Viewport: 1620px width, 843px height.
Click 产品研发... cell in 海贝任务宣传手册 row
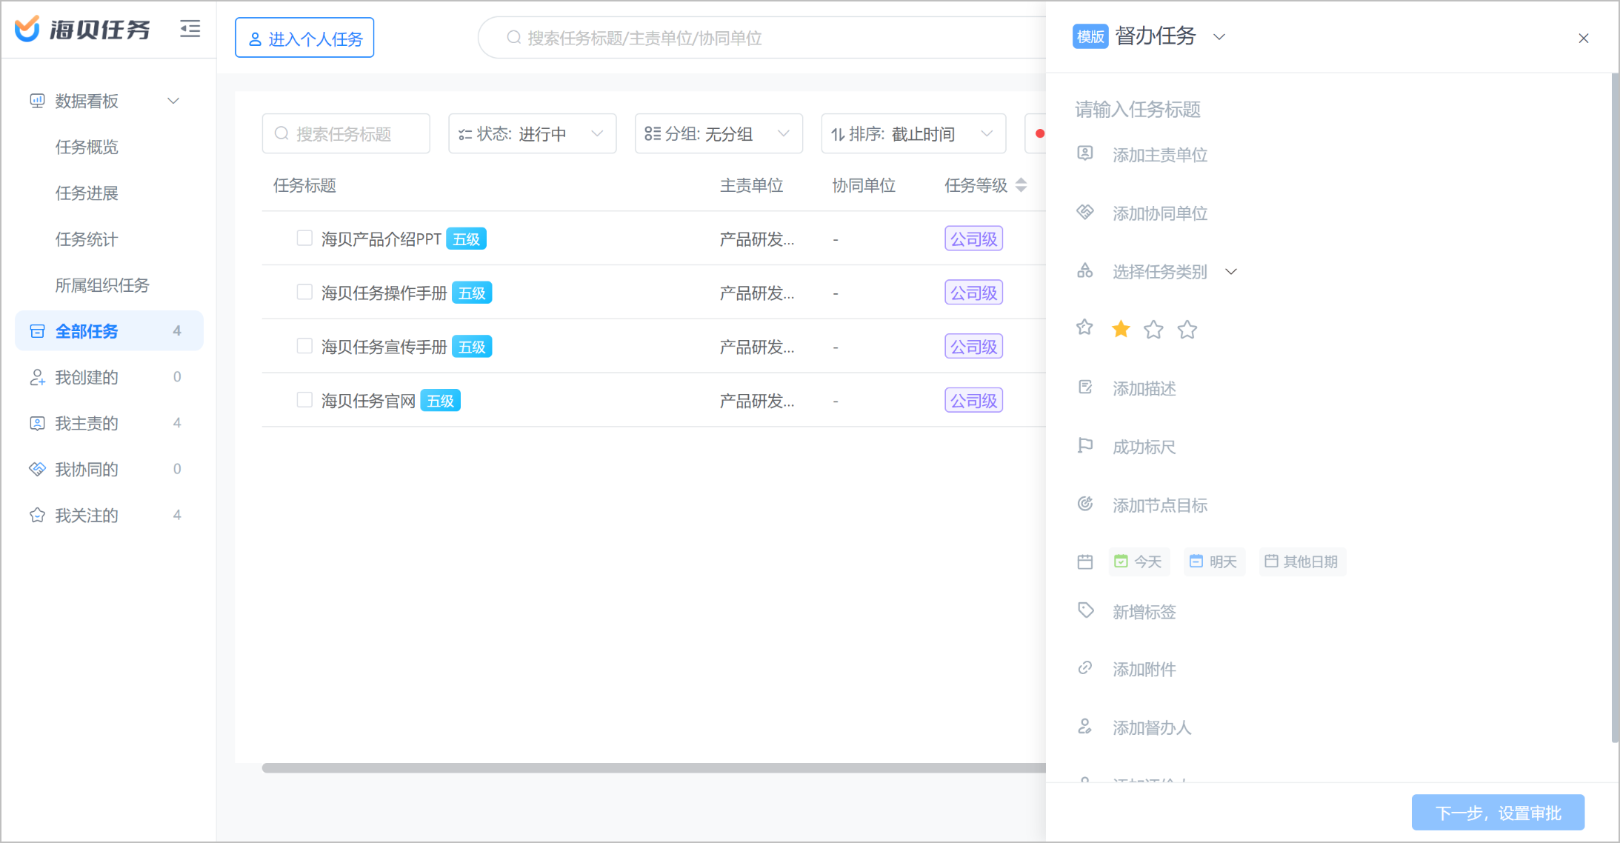757,347
